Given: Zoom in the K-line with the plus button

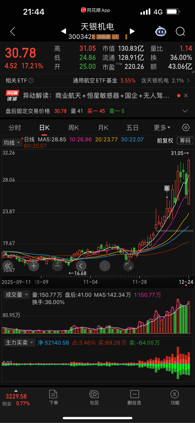Looking at the screenshot, I should (x=34, y=266).
